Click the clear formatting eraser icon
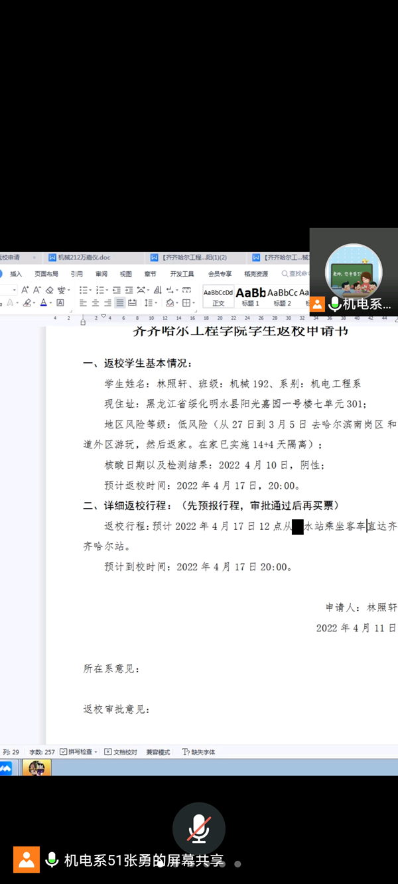Screen dimensions: 398x884 (x=49, y=290)
